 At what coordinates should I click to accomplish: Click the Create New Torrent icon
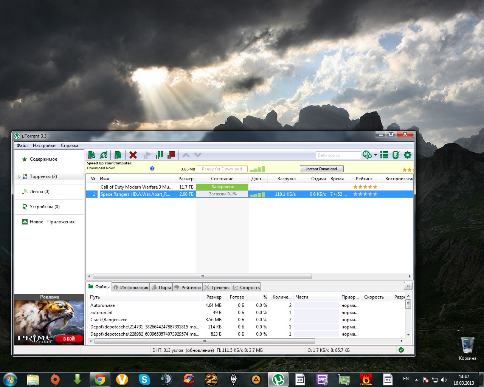tap(118, 155)
